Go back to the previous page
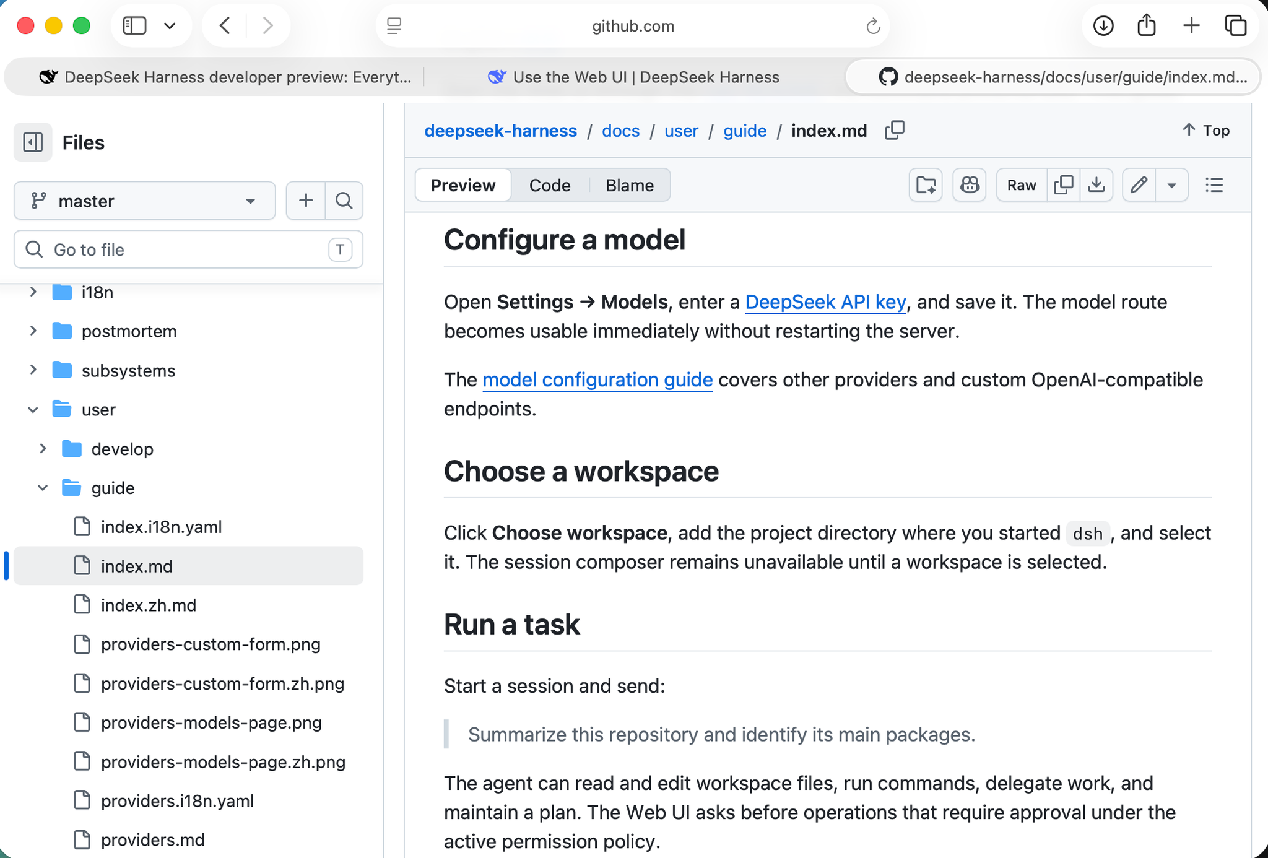The height and width of the screenshot is (858, 1268). pyautogui.click(x=225, y=26)
